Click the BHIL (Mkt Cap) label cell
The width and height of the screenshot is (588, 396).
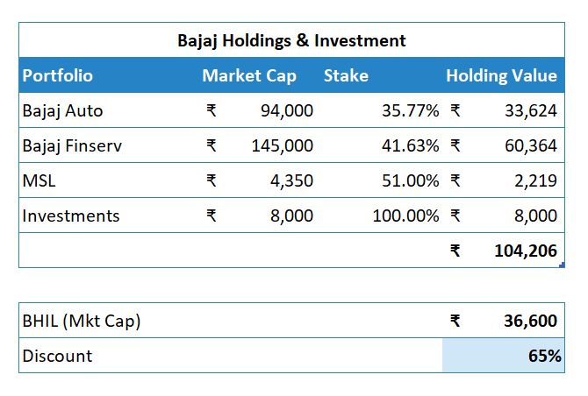82,321
